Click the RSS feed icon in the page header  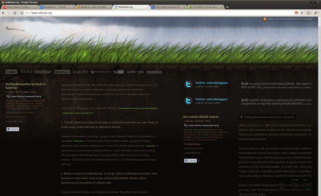265,19
